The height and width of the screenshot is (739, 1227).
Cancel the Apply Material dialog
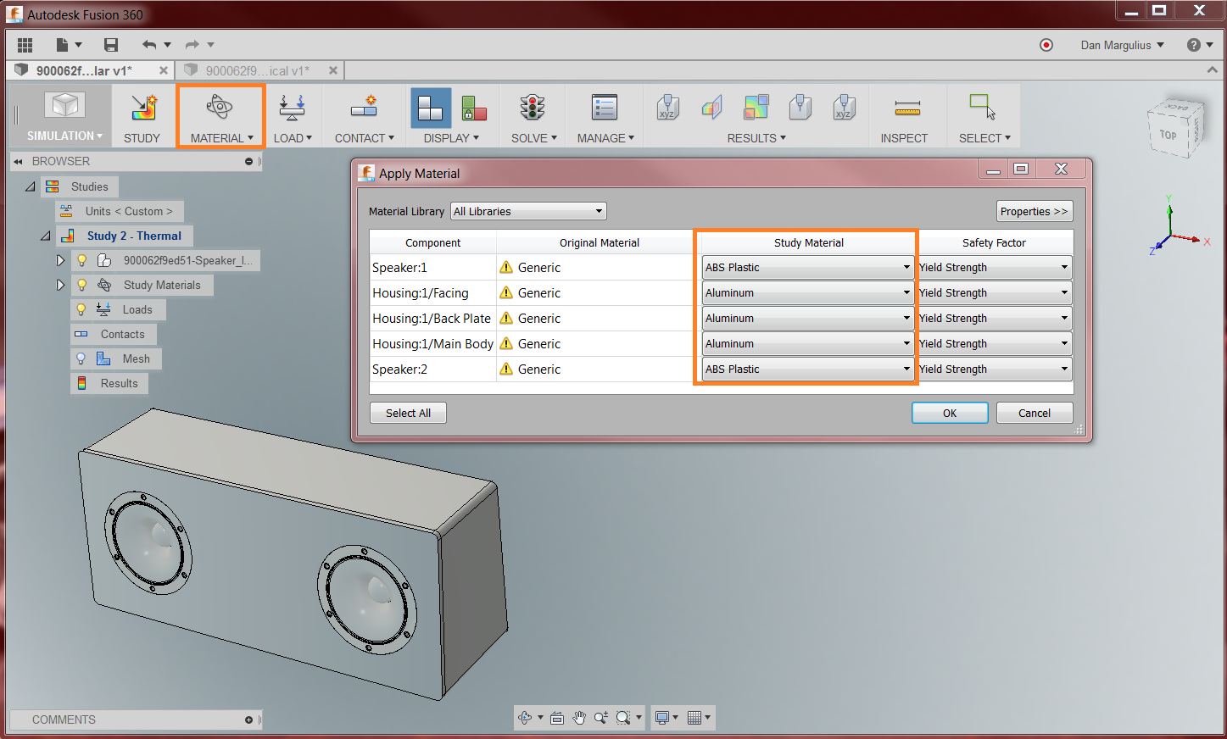point(1035,413)
